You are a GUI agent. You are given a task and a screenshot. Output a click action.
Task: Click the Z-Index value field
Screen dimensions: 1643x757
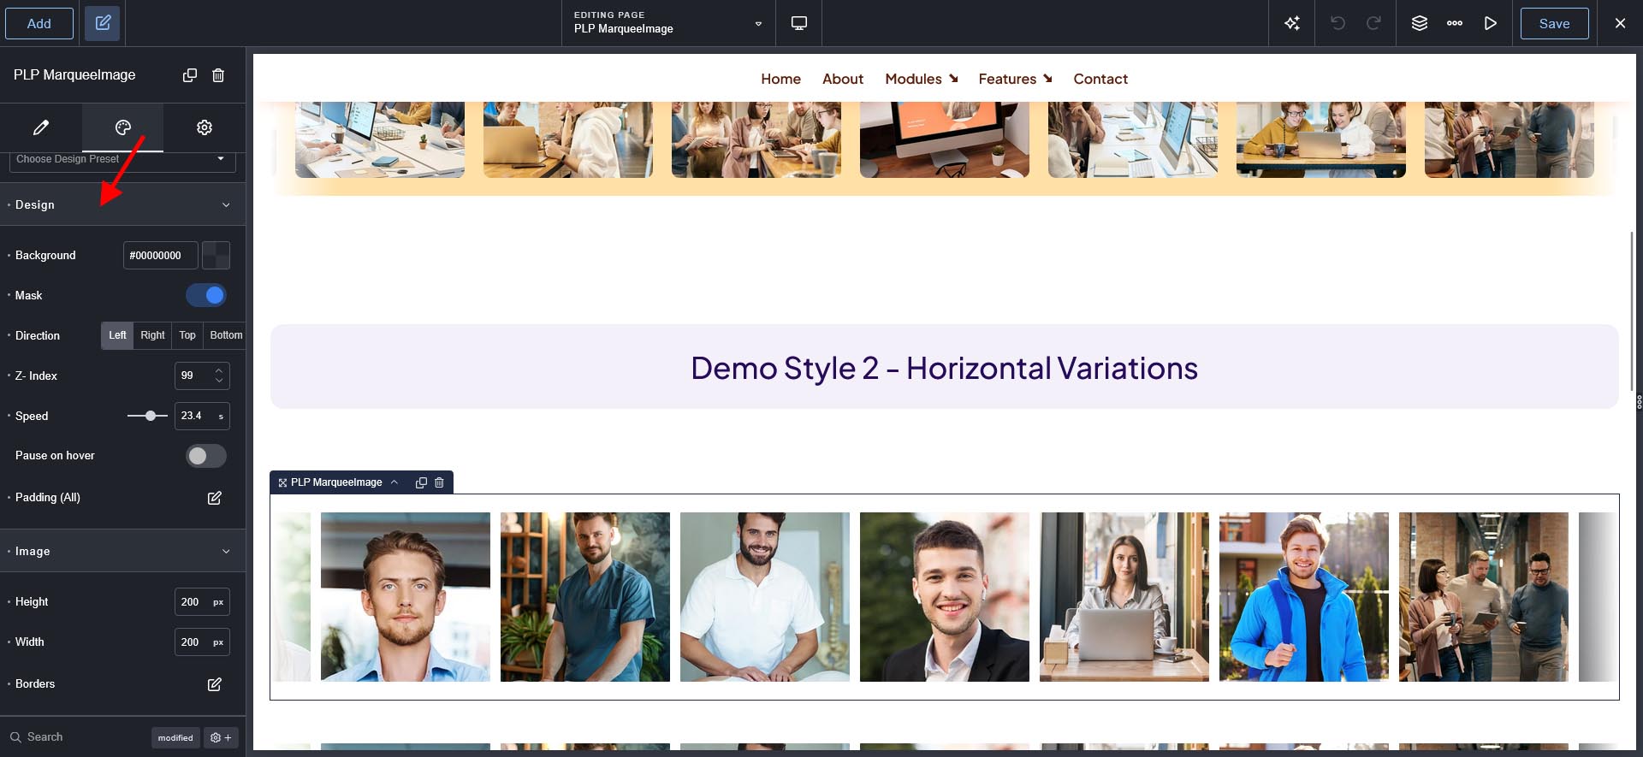tap(193, 376)
